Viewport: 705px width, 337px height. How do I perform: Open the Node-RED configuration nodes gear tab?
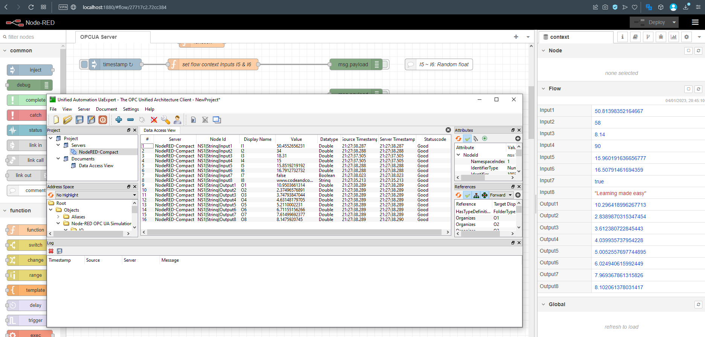tap(687, 37)
